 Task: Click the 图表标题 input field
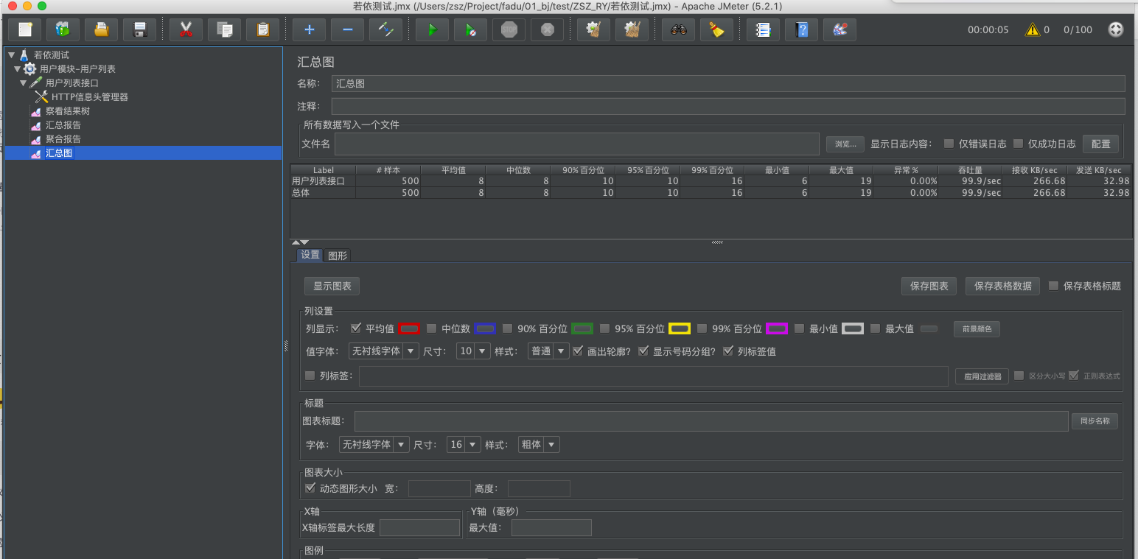(711, 421)
